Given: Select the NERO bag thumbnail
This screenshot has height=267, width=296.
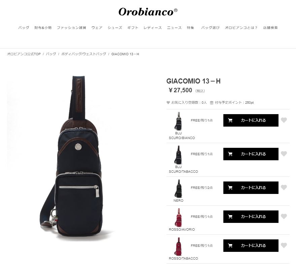Looking at the screenshot, I should [178, 189].
